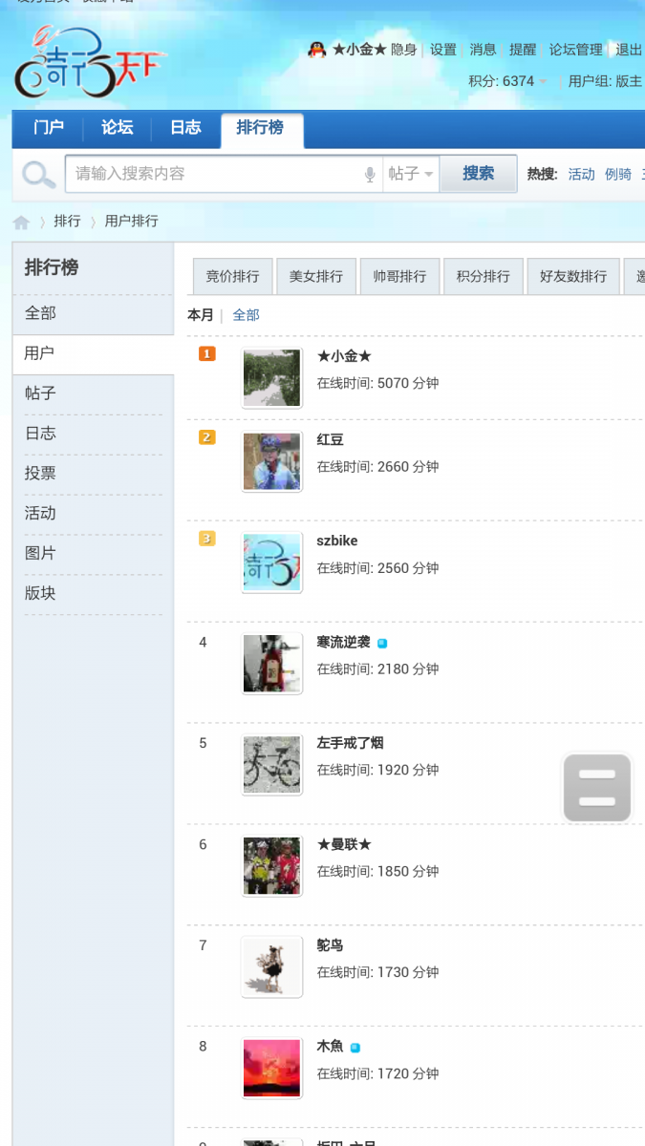Open the 全部 time filter link

coord(246,315)
